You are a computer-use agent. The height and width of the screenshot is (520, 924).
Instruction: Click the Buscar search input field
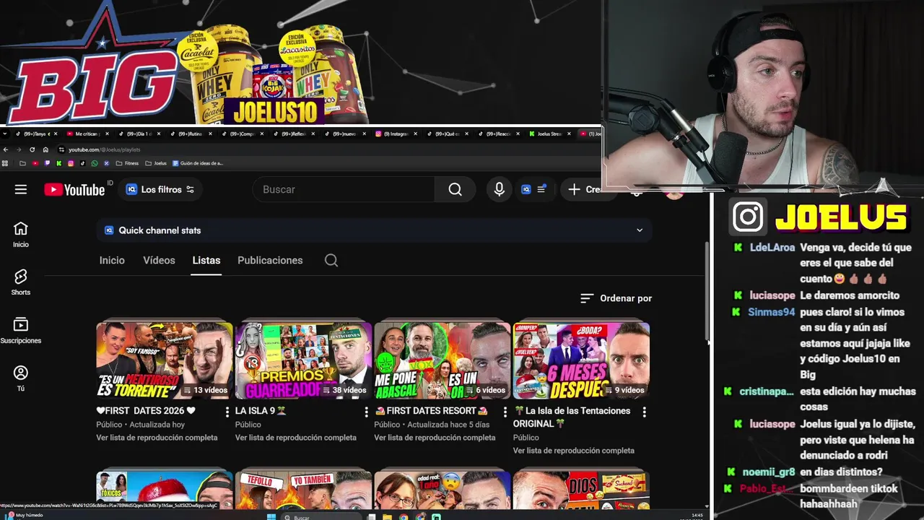tap(344, 189)
